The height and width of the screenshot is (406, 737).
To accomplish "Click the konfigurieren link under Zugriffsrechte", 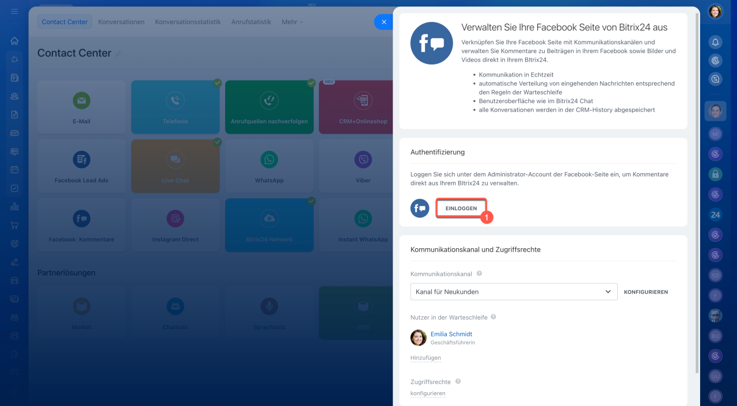I will [428, 393].
